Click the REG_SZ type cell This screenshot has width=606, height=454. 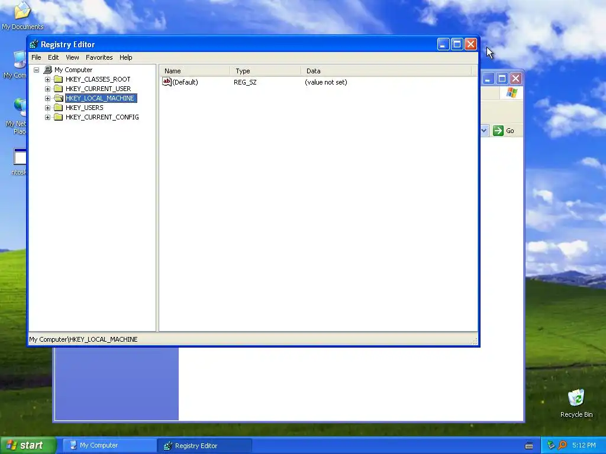245,82
